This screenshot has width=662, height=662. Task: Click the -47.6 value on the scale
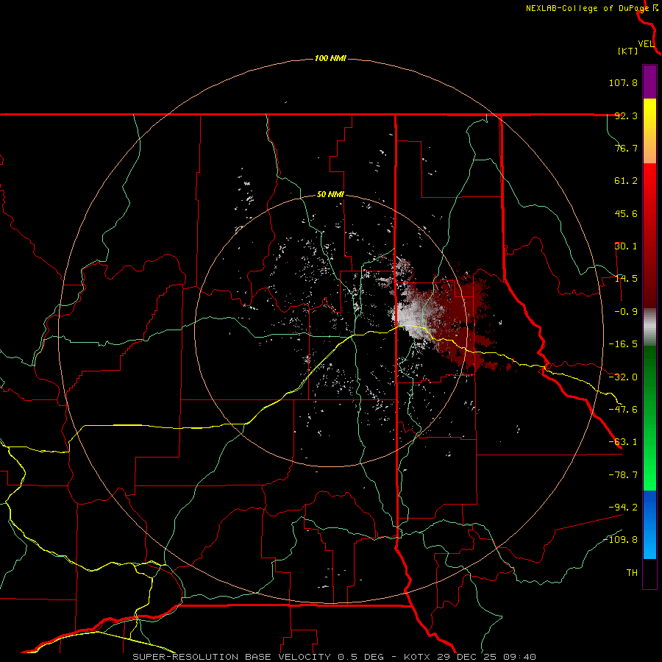[623, 410]
